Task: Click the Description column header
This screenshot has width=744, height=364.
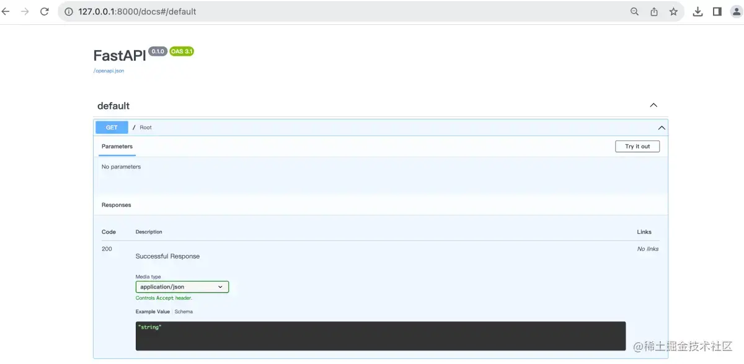Action: tap(149, 232)
